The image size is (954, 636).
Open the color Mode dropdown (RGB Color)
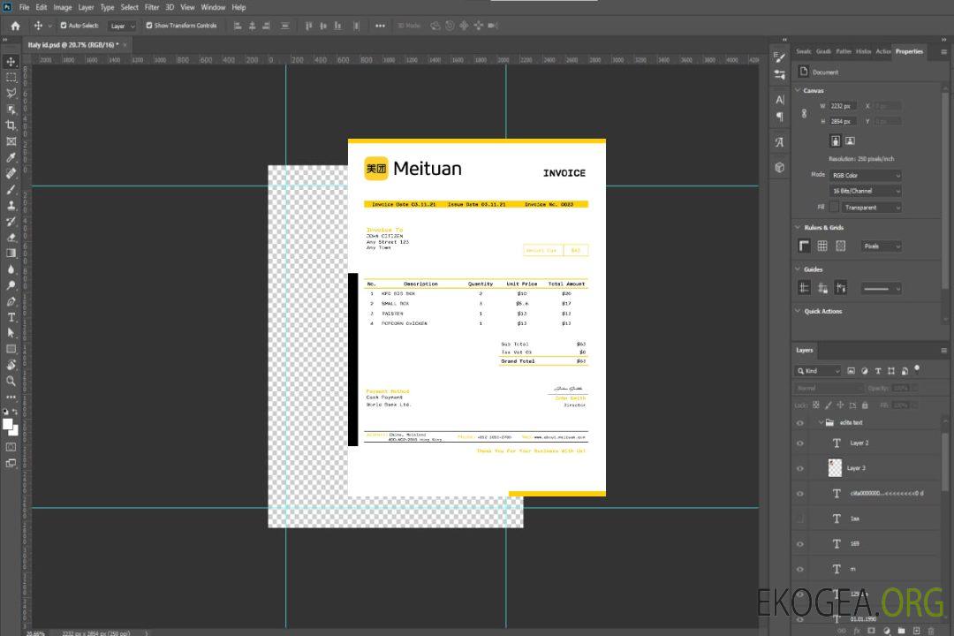865,175
